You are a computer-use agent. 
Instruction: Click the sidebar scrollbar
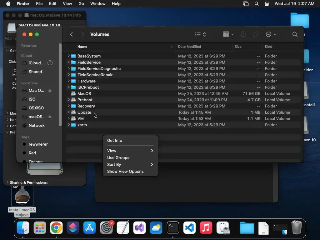point(60,85)
